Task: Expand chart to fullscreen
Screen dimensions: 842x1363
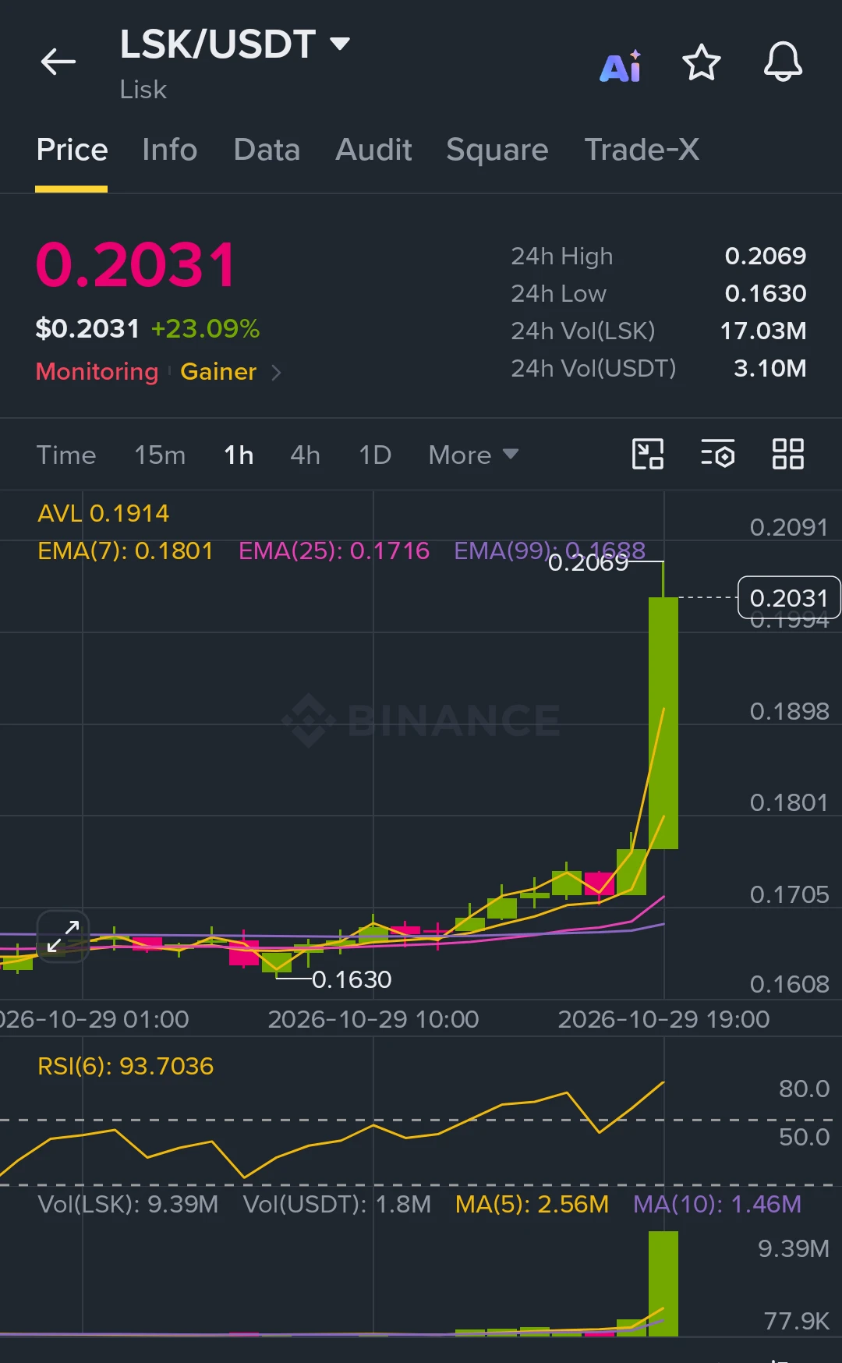Action: [x=63, y=936]
